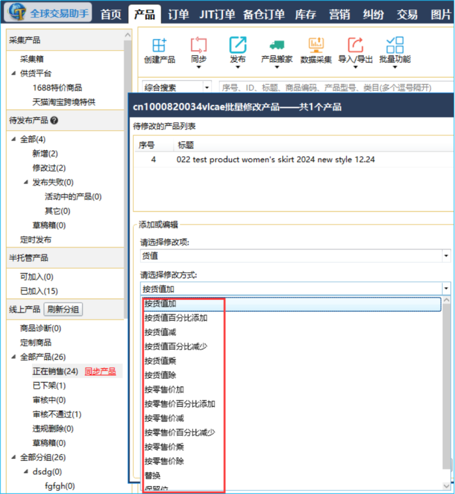Select 审核不通过(1) in the tree

pos(57,415)
